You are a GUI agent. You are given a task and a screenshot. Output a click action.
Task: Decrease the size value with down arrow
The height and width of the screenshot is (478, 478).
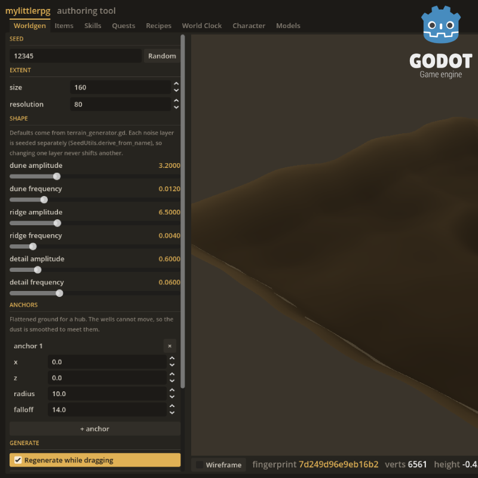[x=176, y=91]
